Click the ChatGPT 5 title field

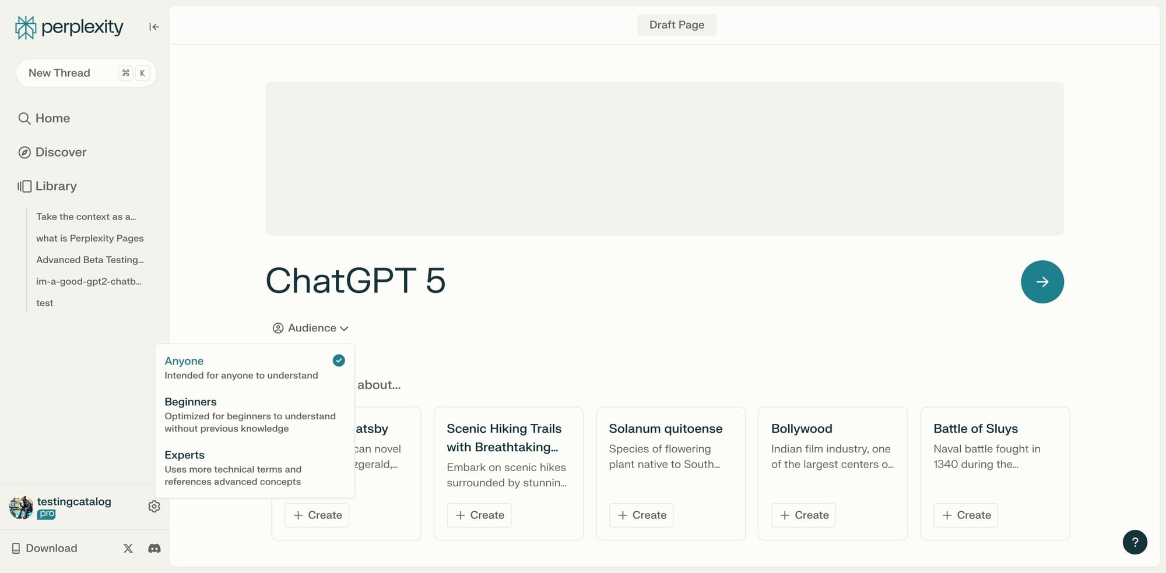click(356, 281)
